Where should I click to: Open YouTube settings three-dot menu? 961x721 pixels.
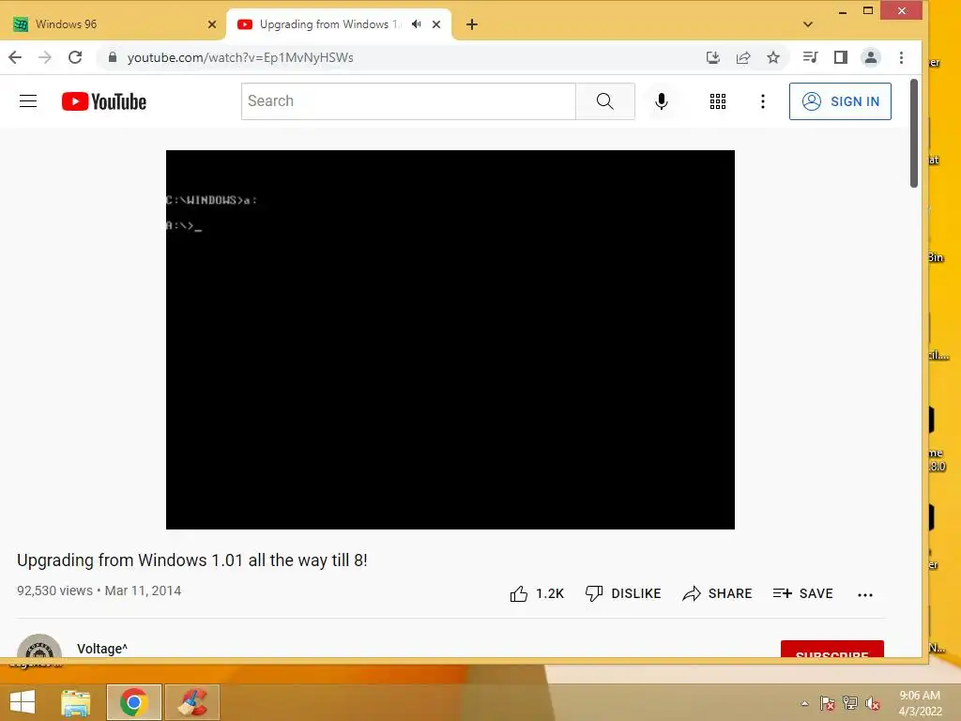(x=762, y=101)
